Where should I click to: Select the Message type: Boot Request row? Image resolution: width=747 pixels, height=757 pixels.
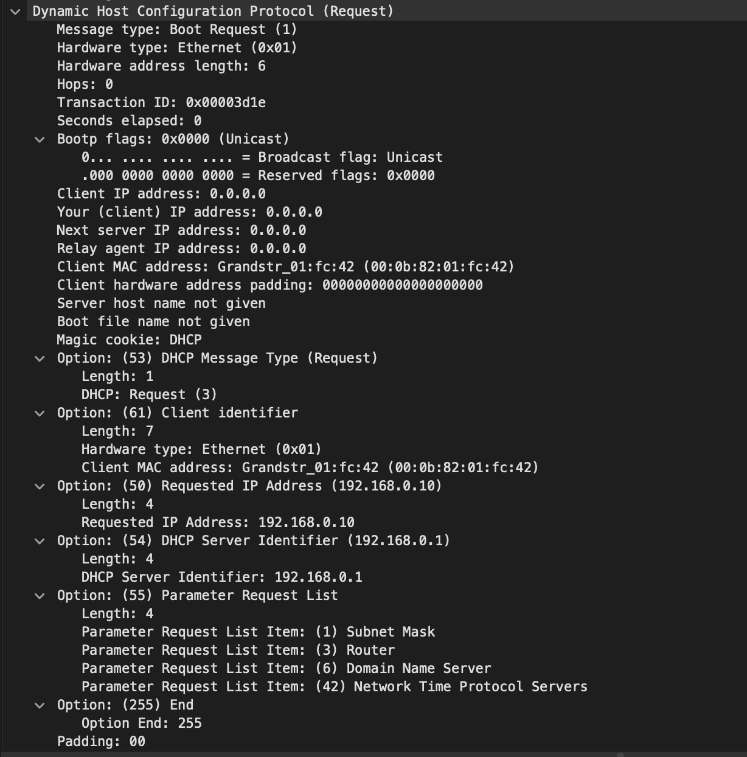tap(176, 29)
